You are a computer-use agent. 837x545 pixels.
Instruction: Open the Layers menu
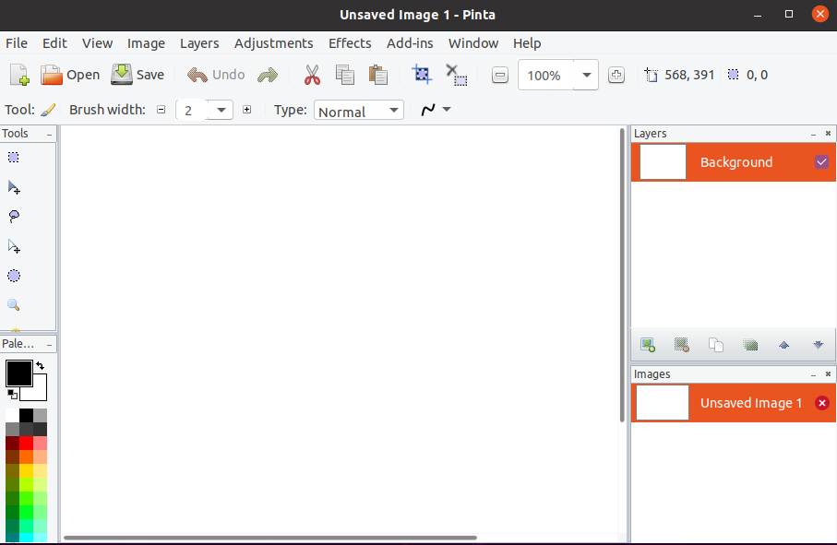(199, 43)
